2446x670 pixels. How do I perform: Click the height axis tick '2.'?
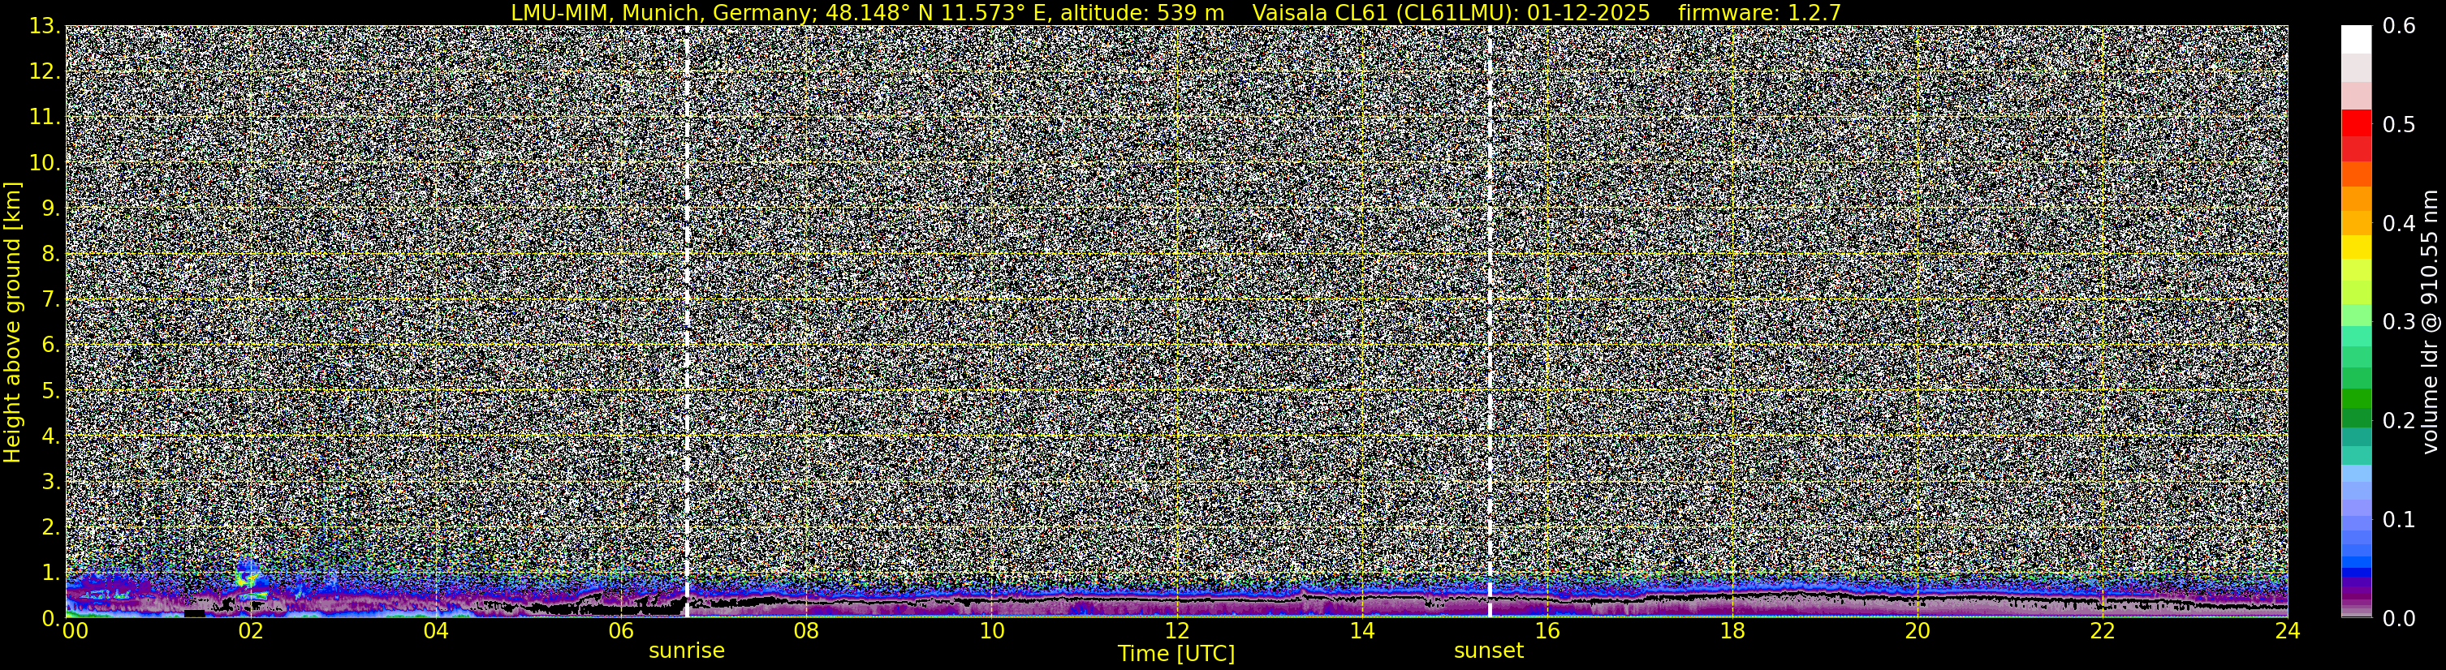pyautogui.click(x=50, y=528)
